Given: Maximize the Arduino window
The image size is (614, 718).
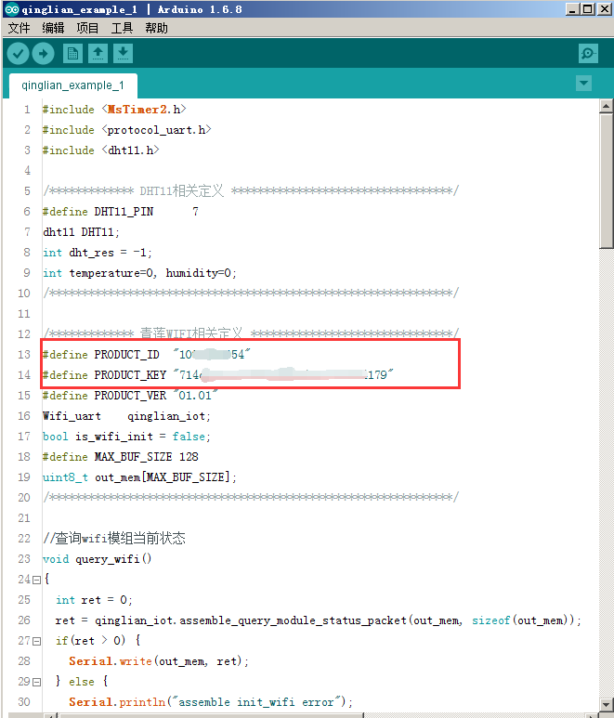Looking at the screenshot, I should point(588,9).
